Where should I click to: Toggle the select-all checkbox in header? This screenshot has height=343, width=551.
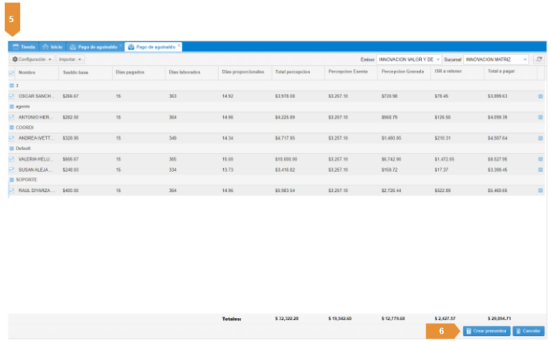[x=11, y=72]
